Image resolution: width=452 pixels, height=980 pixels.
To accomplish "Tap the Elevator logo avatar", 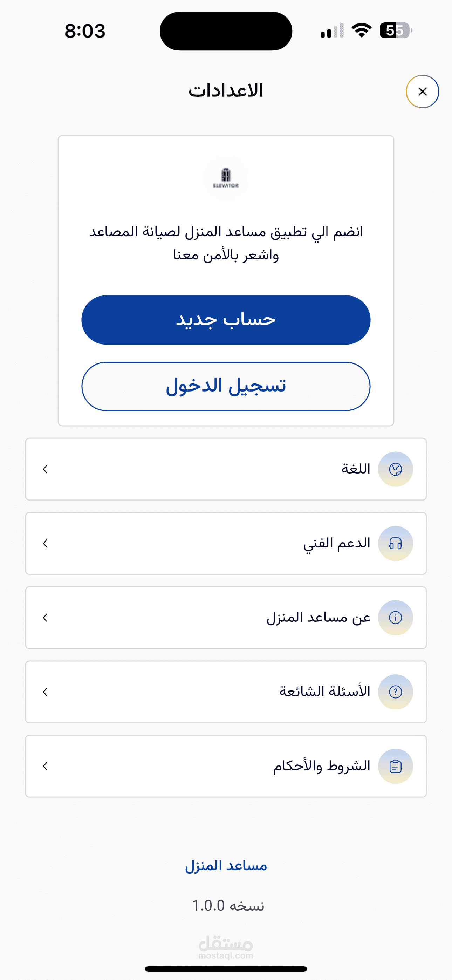I will [226, 178].
